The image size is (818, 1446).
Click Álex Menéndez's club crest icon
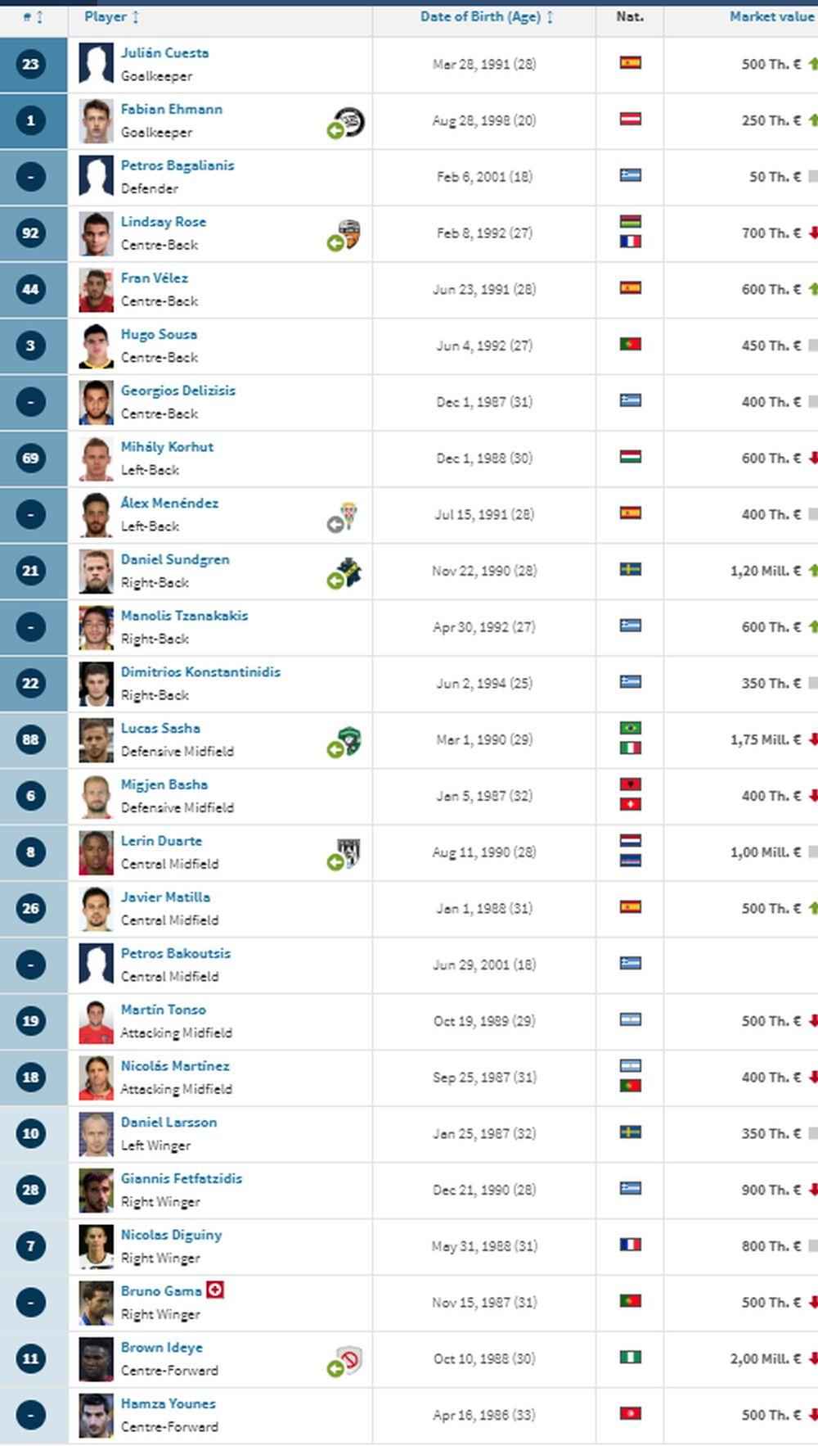[x=348, y=516]
